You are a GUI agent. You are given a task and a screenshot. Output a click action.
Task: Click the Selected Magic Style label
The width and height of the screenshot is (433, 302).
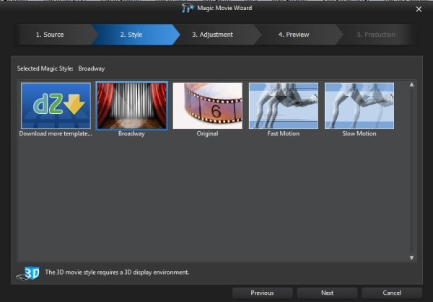pos(45,68)
